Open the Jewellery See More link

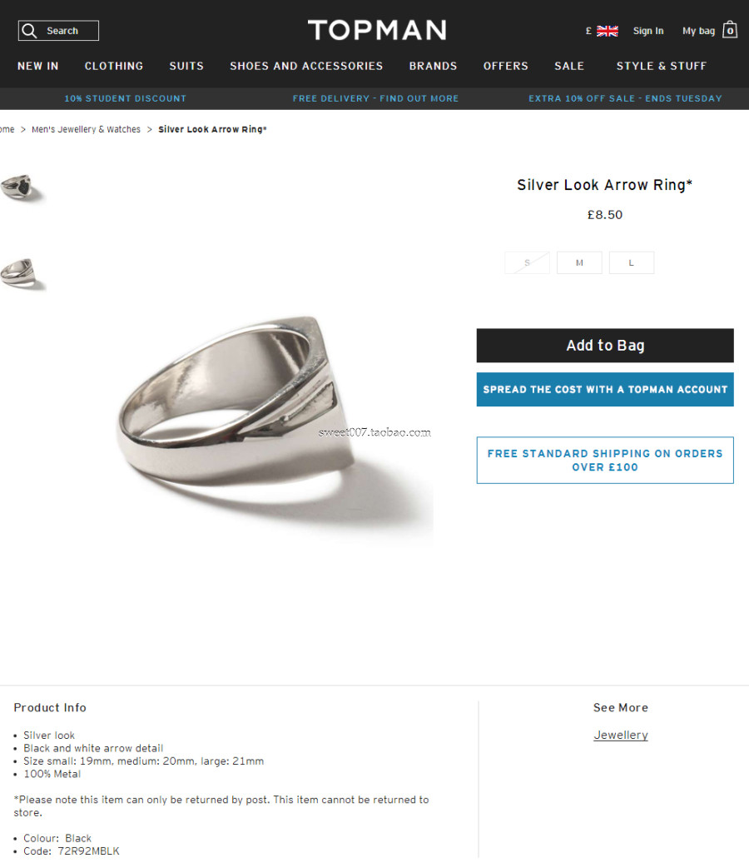(x=621, y=735)
